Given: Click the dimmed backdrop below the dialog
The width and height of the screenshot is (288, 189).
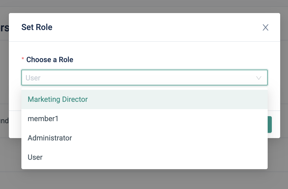Looking at the screenshot, I should 144,180.
